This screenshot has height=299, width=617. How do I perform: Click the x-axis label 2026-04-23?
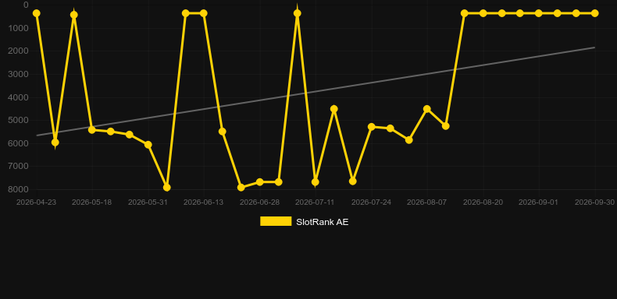[x=36, y=202]
